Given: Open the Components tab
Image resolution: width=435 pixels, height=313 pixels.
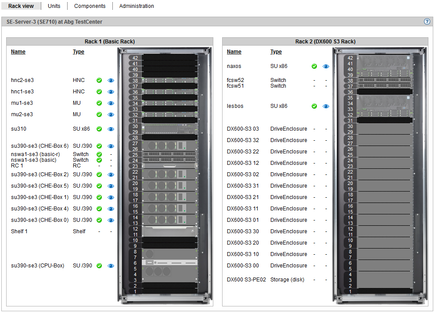Looking at the screenshot, I should pos(90,6).
